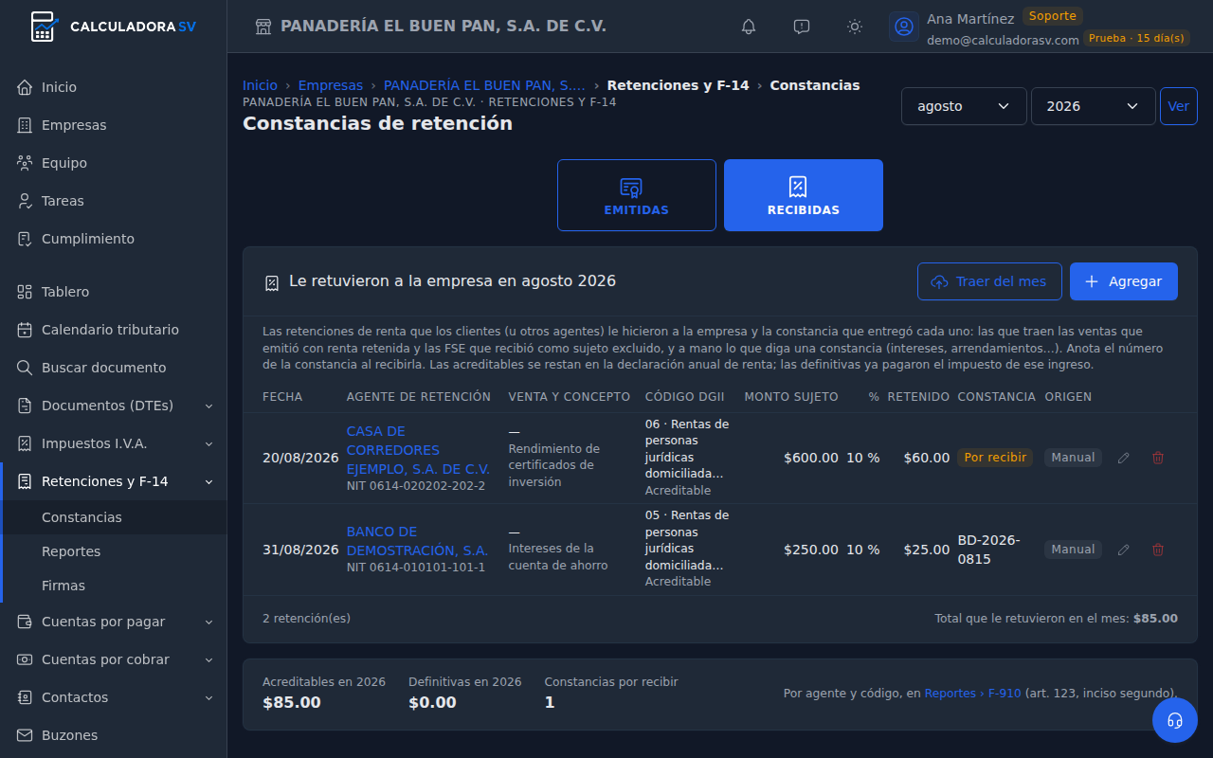Open Empresas in sidebar
Viewport: 1213px width, 758px height.
tap(114, 125)
